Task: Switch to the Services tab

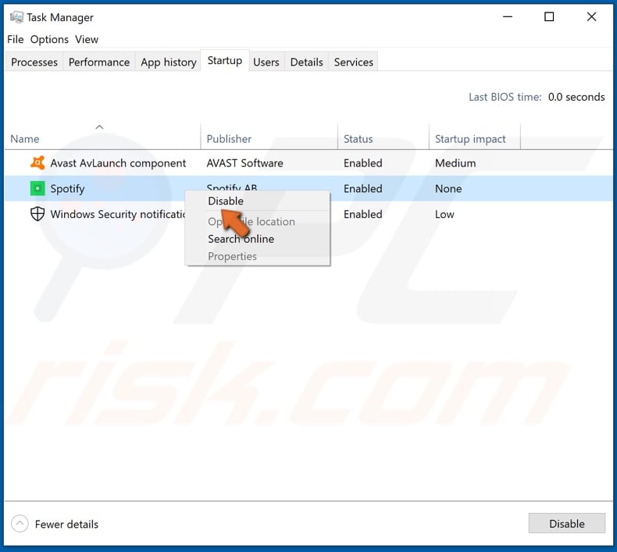Action: 353,62
